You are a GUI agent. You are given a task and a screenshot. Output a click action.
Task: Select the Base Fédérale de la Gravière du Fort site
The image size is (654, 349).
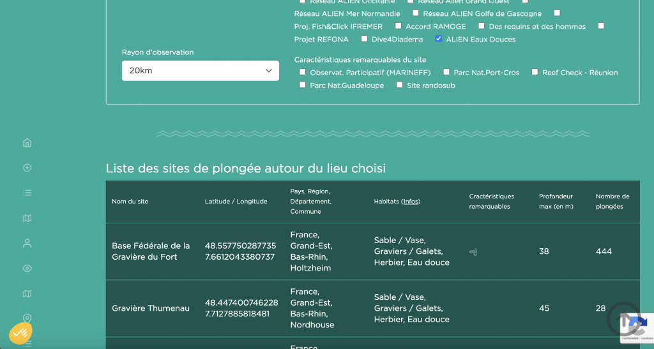pyautogui.click(x=151, y=251)
